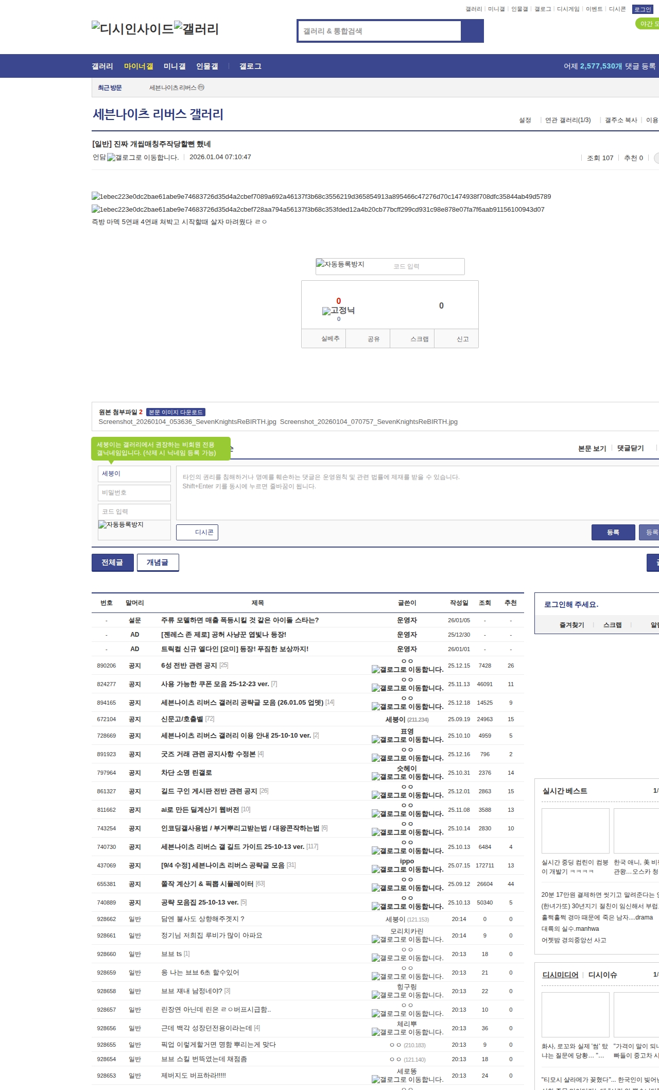Click the captcha image above the recommend box
Screen dimensions: 659x1090
tap(340, 264)
